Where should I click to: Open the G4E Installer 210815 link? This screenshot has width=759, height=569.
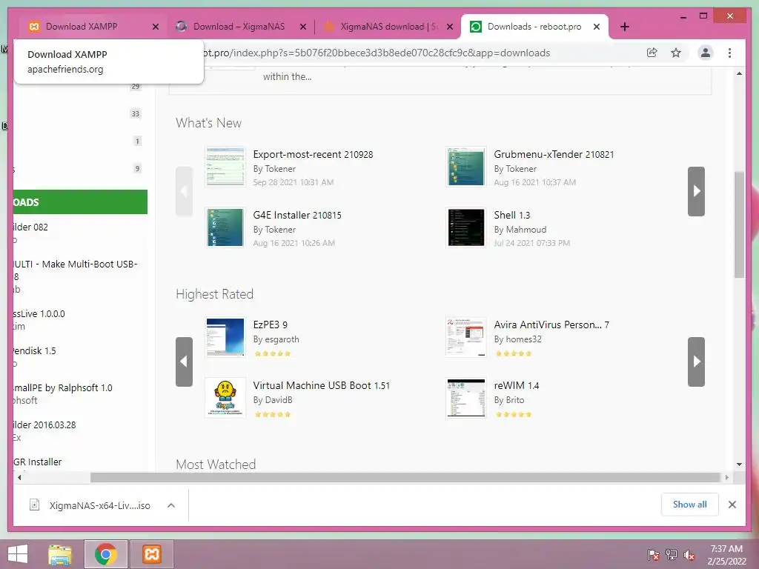297,215
